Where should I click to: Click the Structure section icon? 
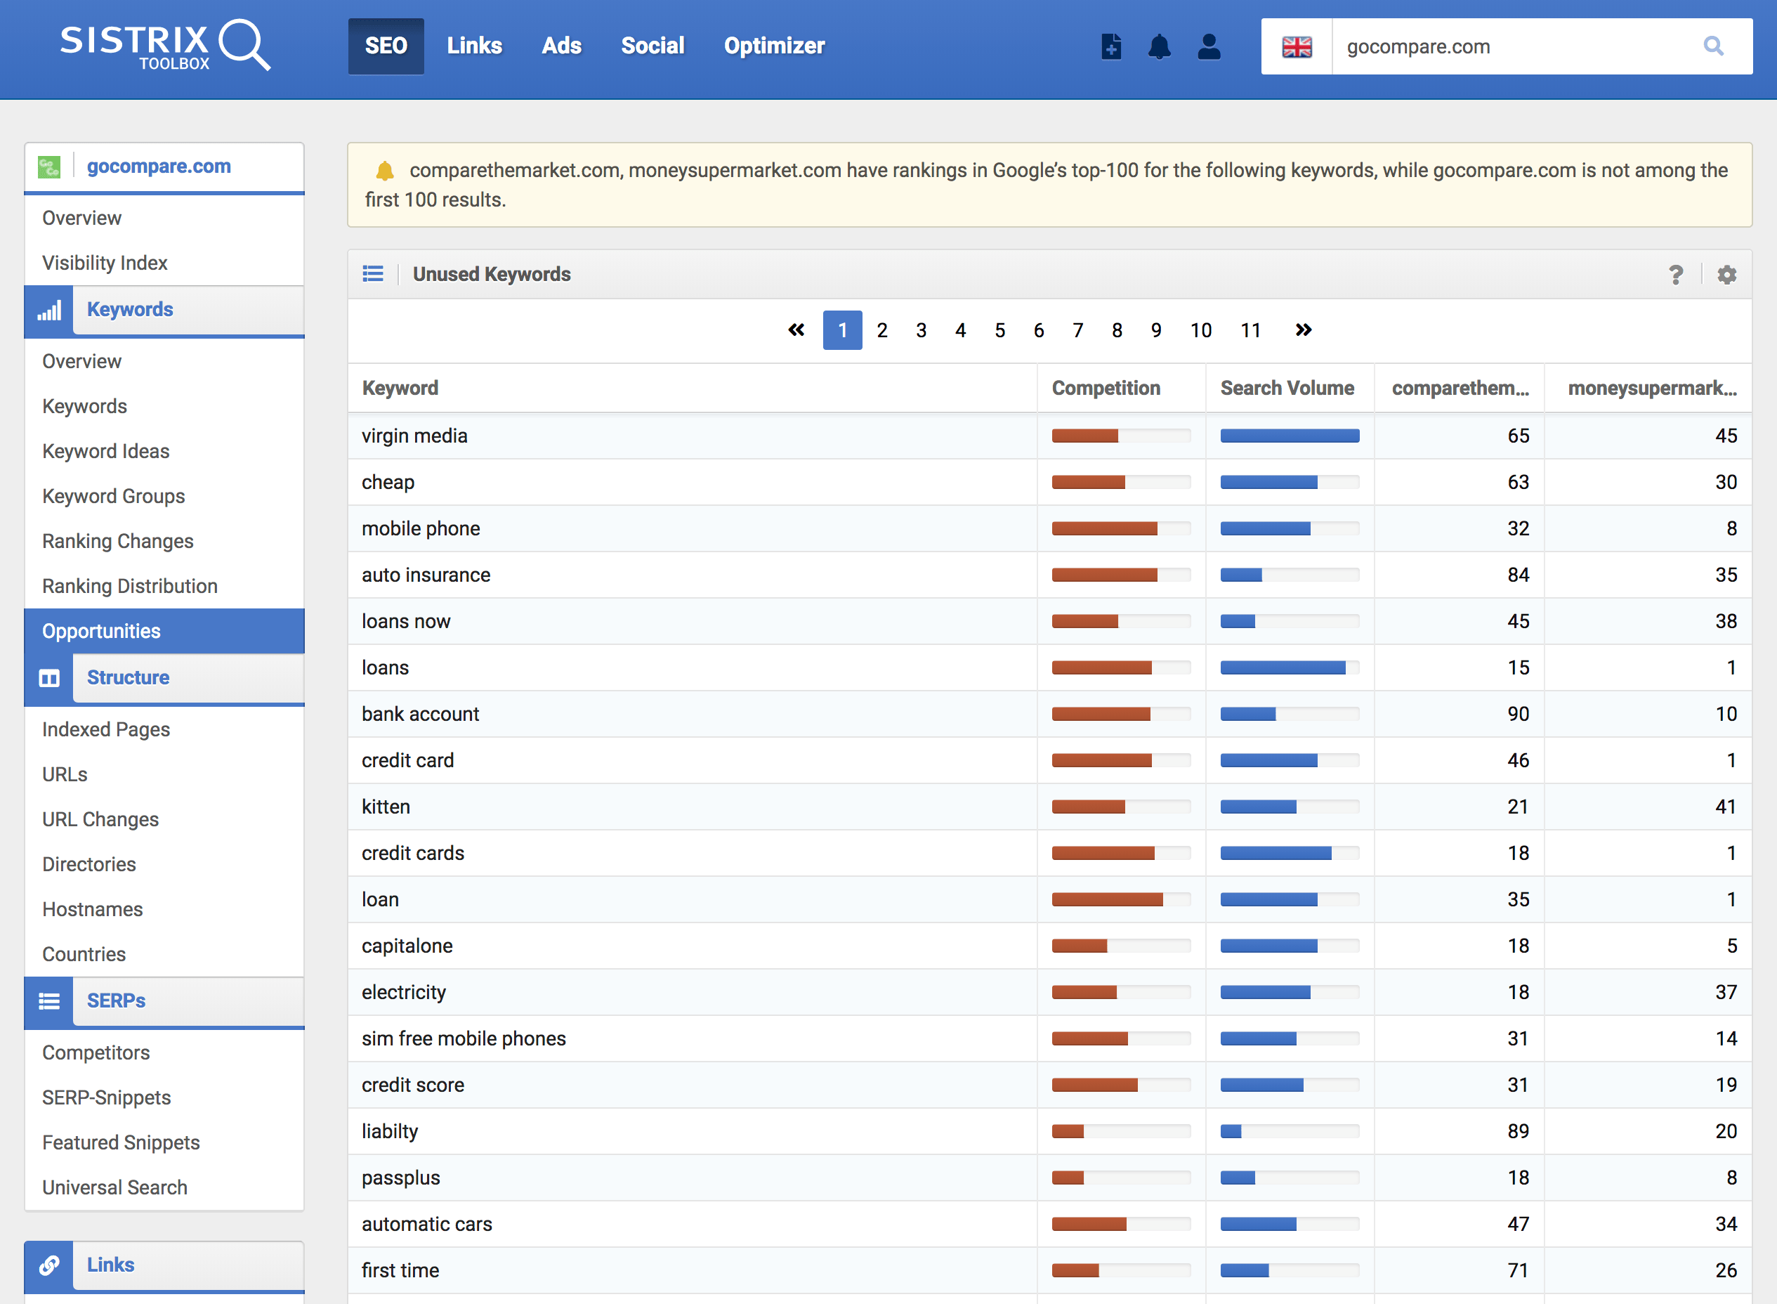tap(49, 678)
